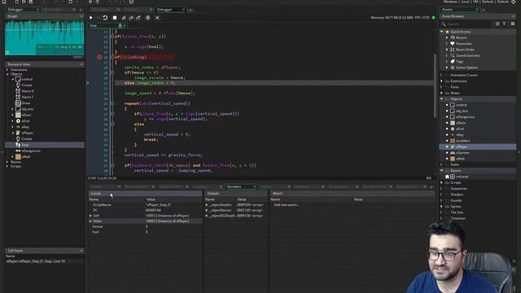
Task: Restart the game with the circular arrow icon
Action: [x=105, y=18]
